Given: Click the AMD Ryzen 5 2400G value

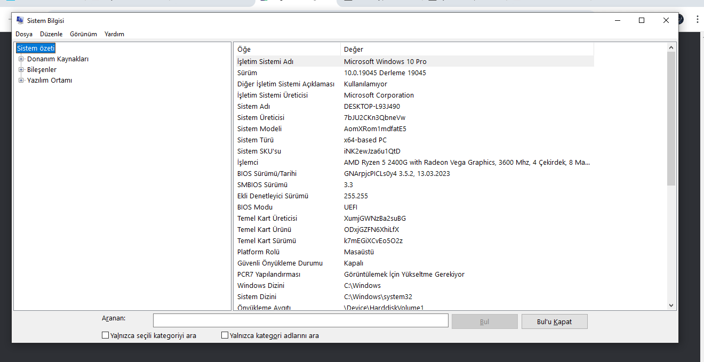Looking at the screenshot, I should 467,162.
